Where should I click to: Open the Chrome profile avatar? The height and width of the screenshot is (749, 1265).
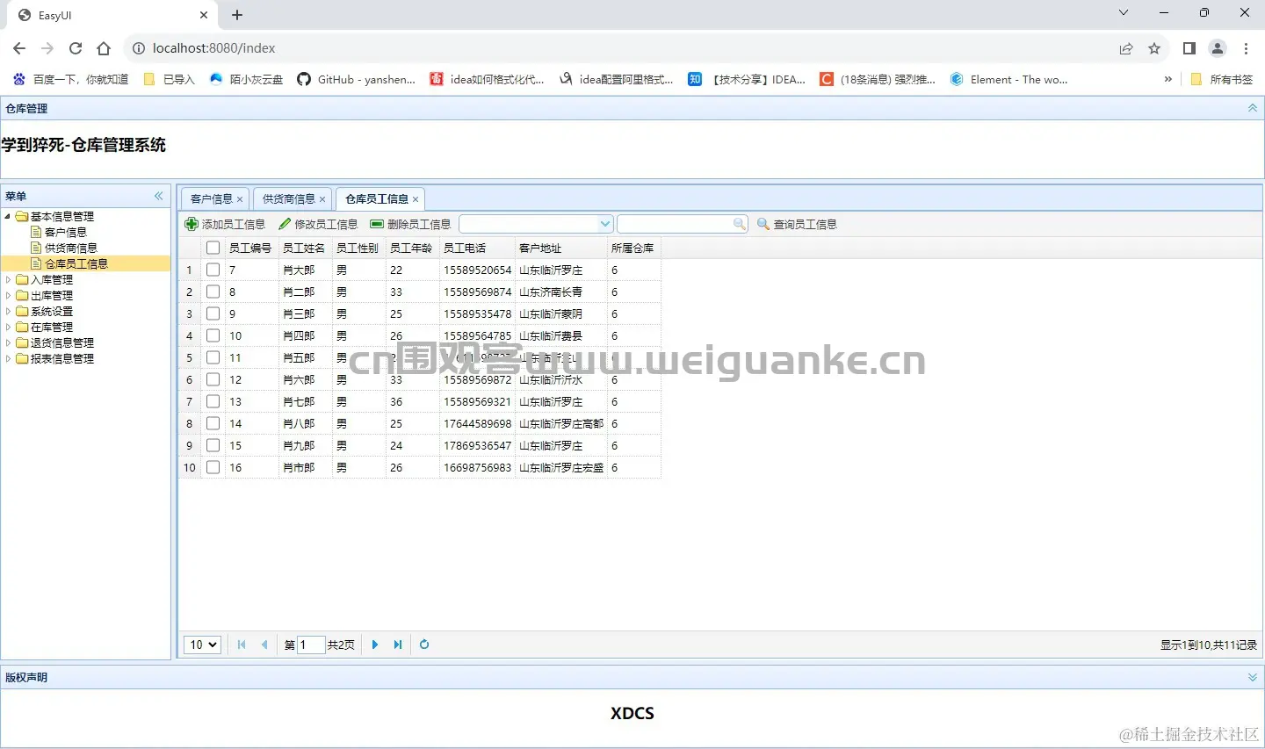click(1218, 48)
